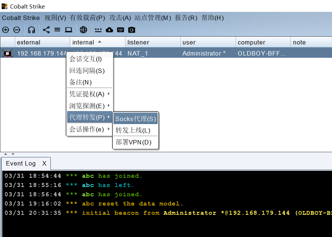Click the plus-circle new connection icon

[6, 30]
